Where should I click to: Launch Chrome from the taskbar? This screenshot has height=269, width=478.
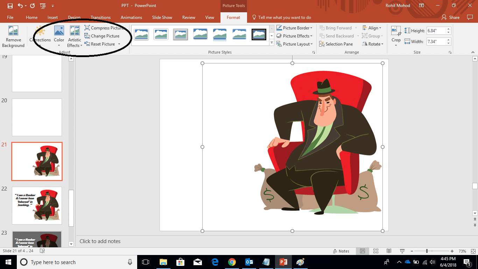point(232,262)
